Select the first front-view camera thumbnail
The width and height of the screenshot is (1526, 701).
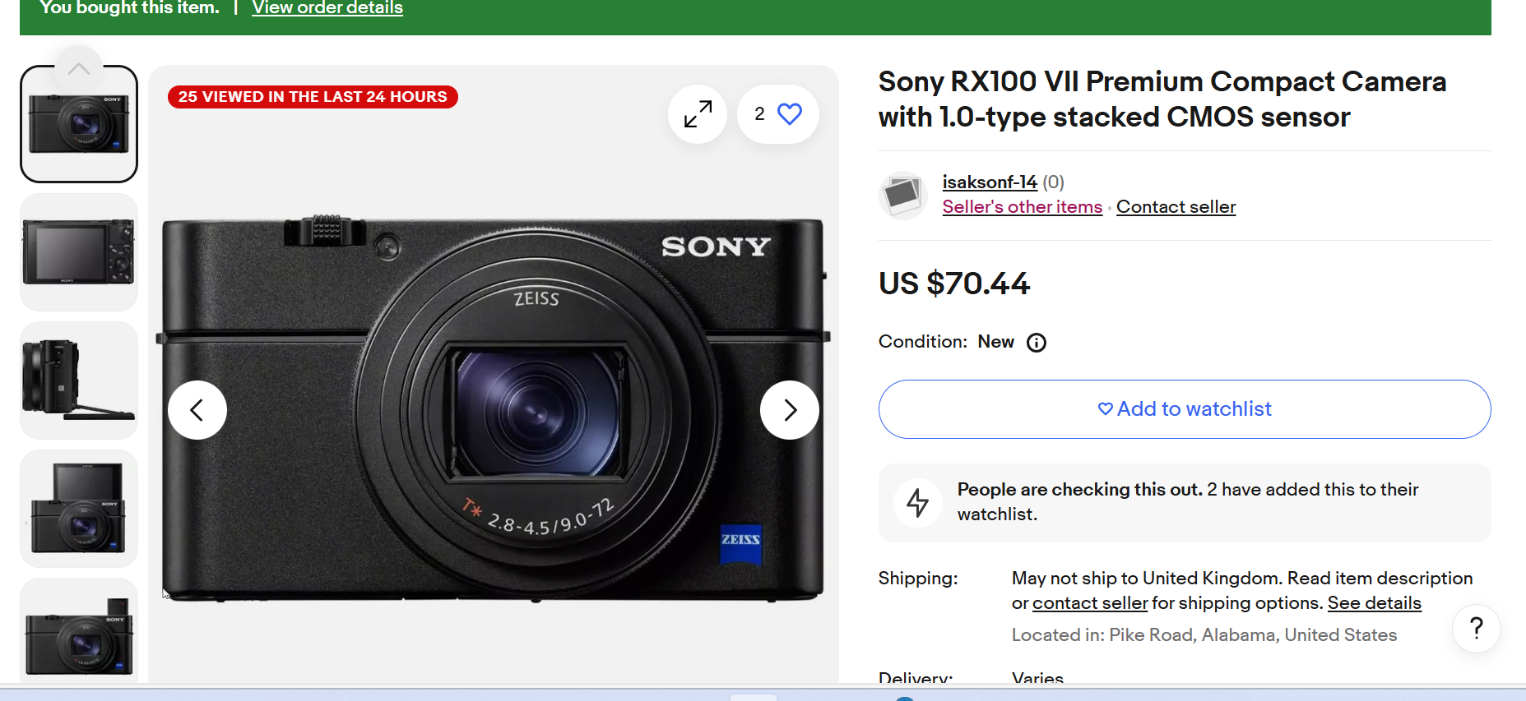[79, 124]
